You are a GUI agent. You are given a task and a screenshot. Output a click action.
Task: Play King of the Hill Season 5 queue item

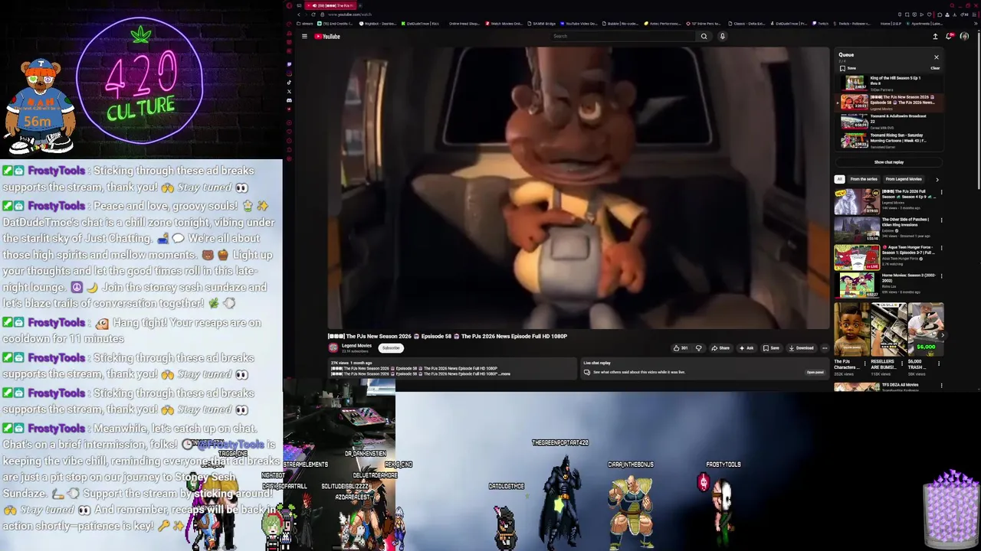888,83
